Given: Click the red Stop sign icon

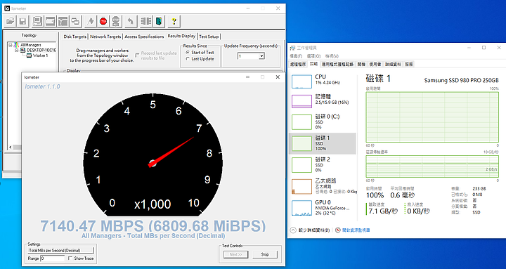Looking at the screenshot, I should tap(103, 21).
